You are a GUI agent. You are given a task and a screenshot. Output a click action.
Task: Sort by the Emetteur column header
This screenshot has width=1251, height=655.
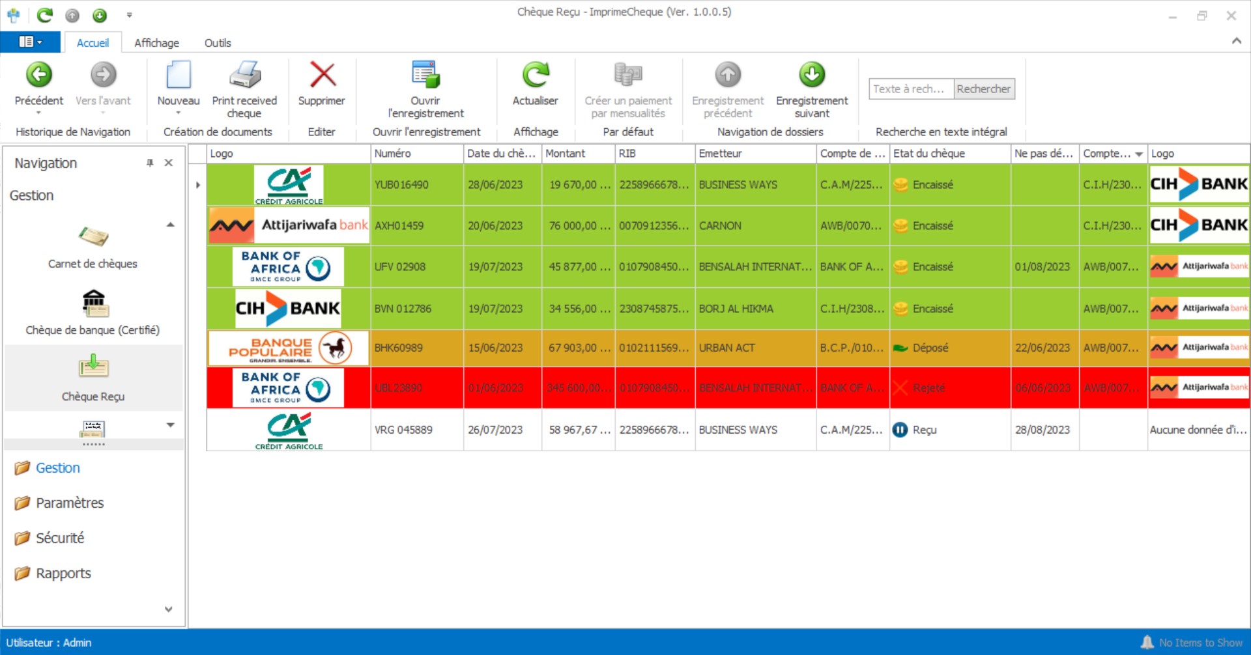point(755,154)
